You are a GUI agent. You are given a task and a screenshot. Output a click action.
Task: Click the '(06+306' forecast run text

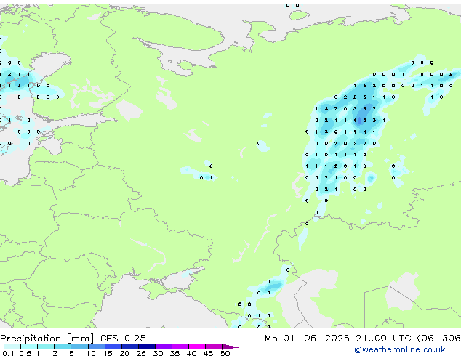(x=439, y=339)
